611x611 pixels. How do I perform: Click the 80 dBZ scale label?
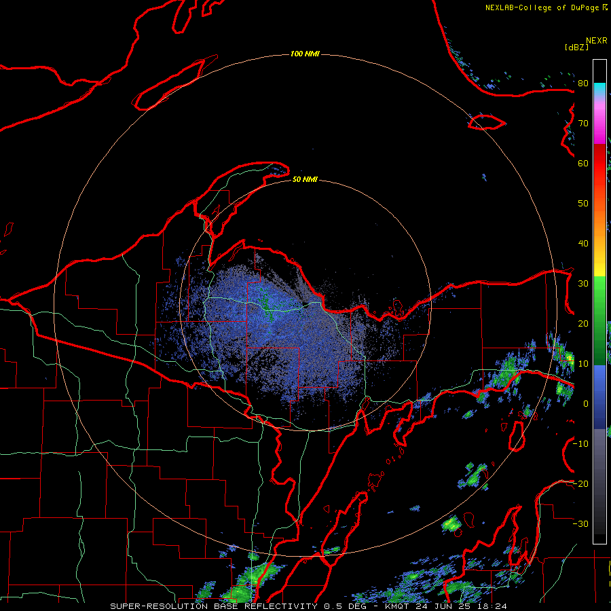(x=583, y=84)
